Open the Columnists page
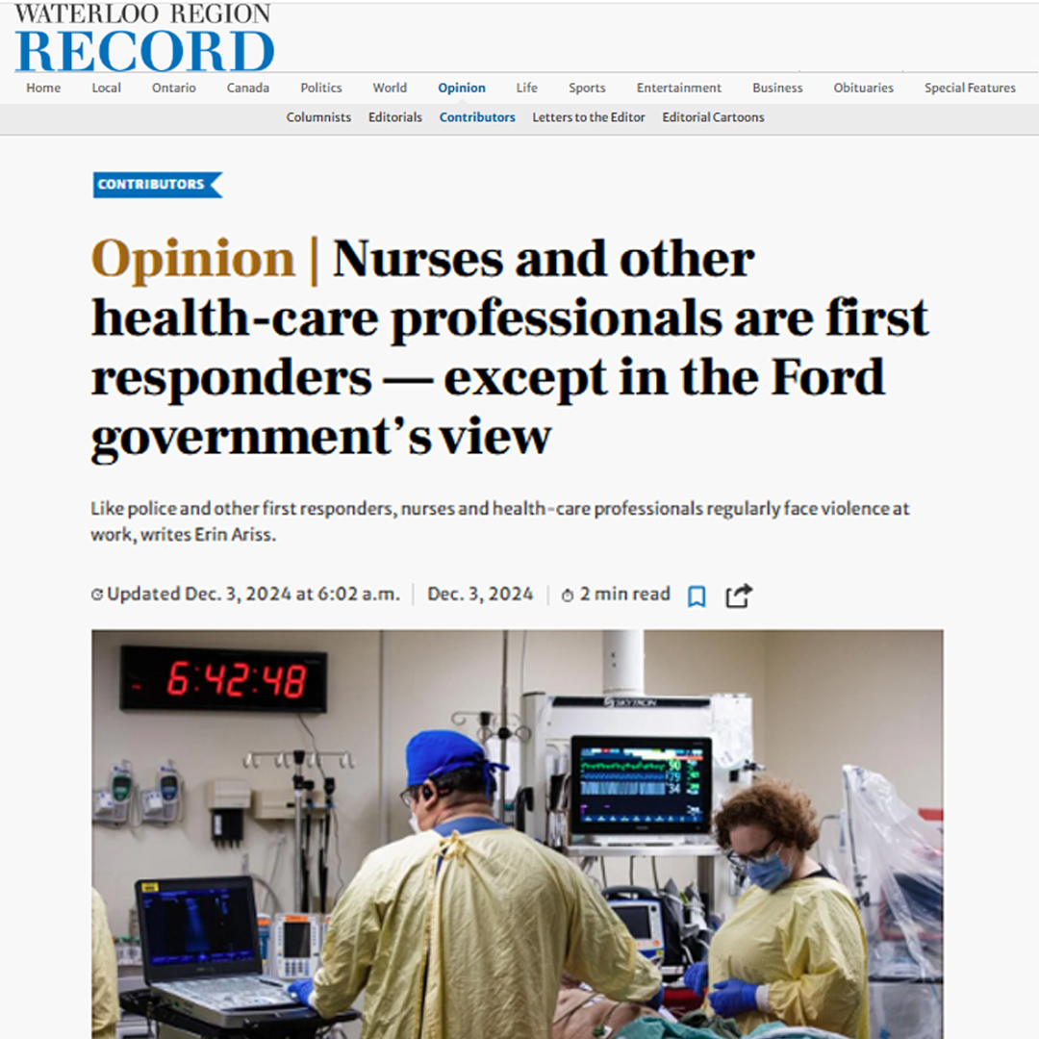Image resolution: width=1039 pixels, height=1039 pixels. (x=318, y=117)
